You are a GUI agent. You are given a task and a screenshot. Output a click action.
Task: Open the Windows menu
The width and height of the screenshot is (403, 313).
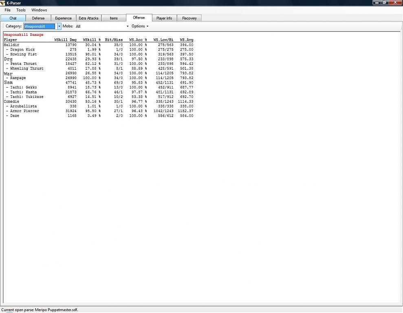pos(39,10)
